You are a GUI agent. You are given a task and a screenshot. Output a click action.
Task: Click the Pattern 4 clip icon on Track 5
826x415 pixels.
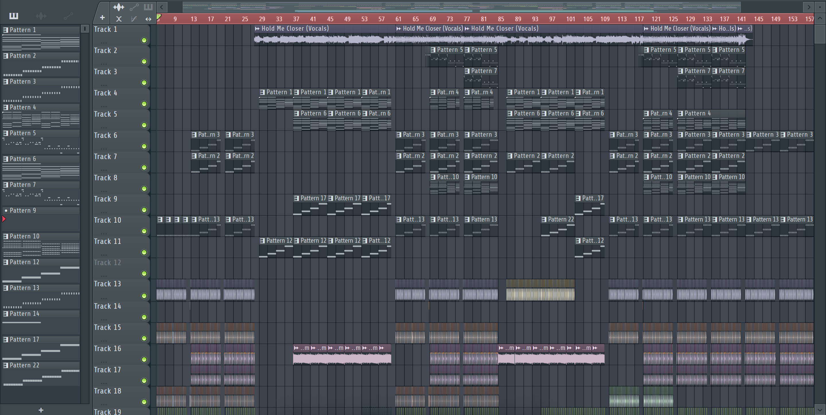(x=680, y=113)
